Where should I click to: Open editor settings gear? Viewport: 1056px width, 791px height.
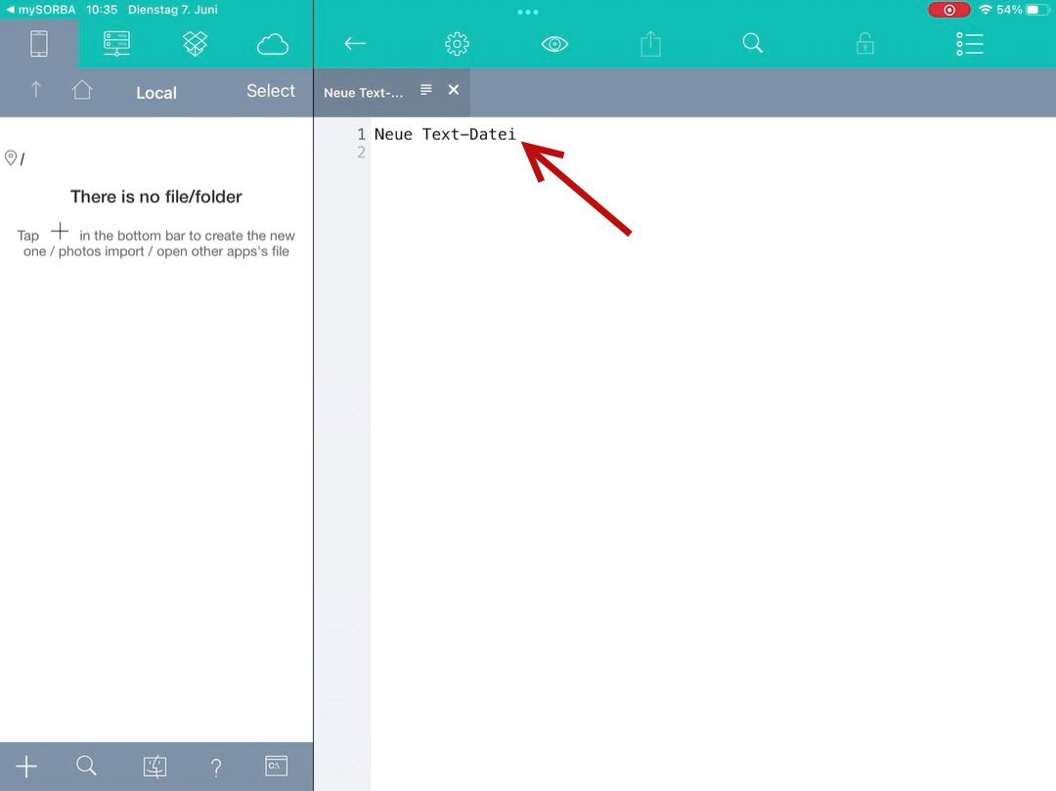tap(457, 44)
